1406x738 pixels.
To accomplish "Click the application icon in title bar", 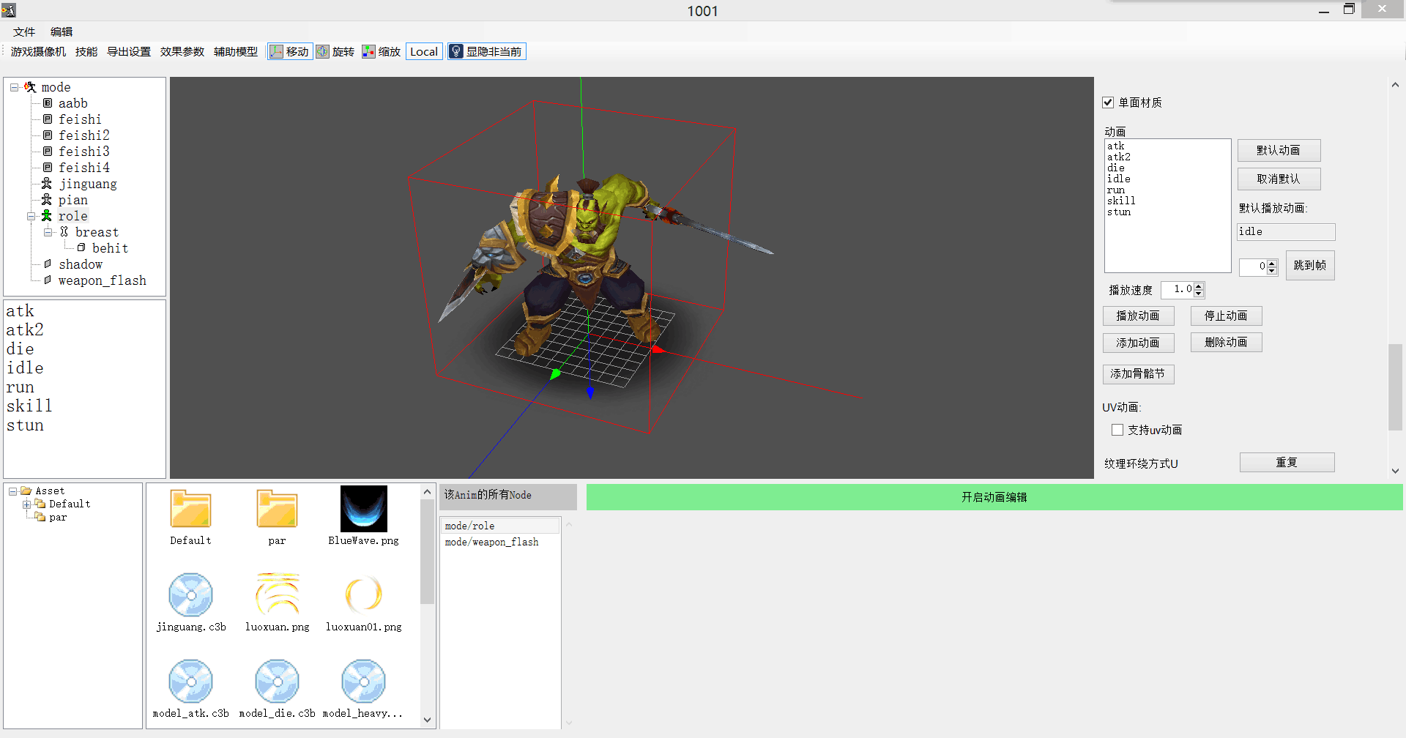I will (9, 10).
